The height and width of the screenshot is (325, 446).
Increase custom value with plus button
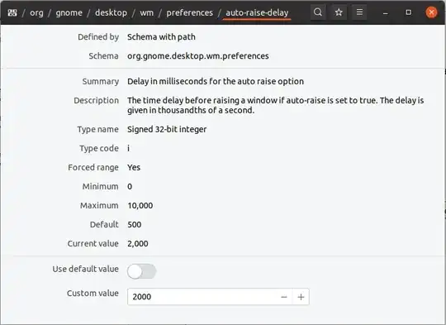point(301,297)
